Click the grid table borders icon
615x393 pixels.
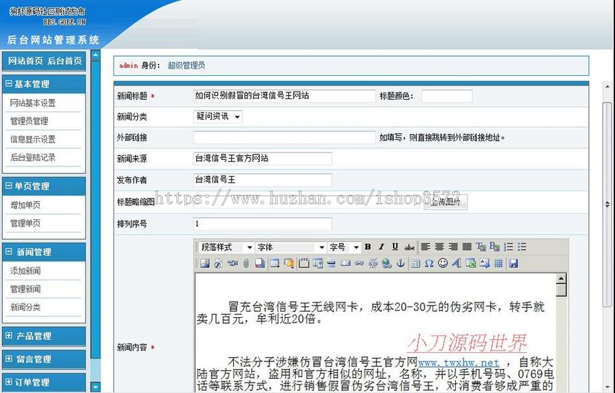tap(499, 263)
